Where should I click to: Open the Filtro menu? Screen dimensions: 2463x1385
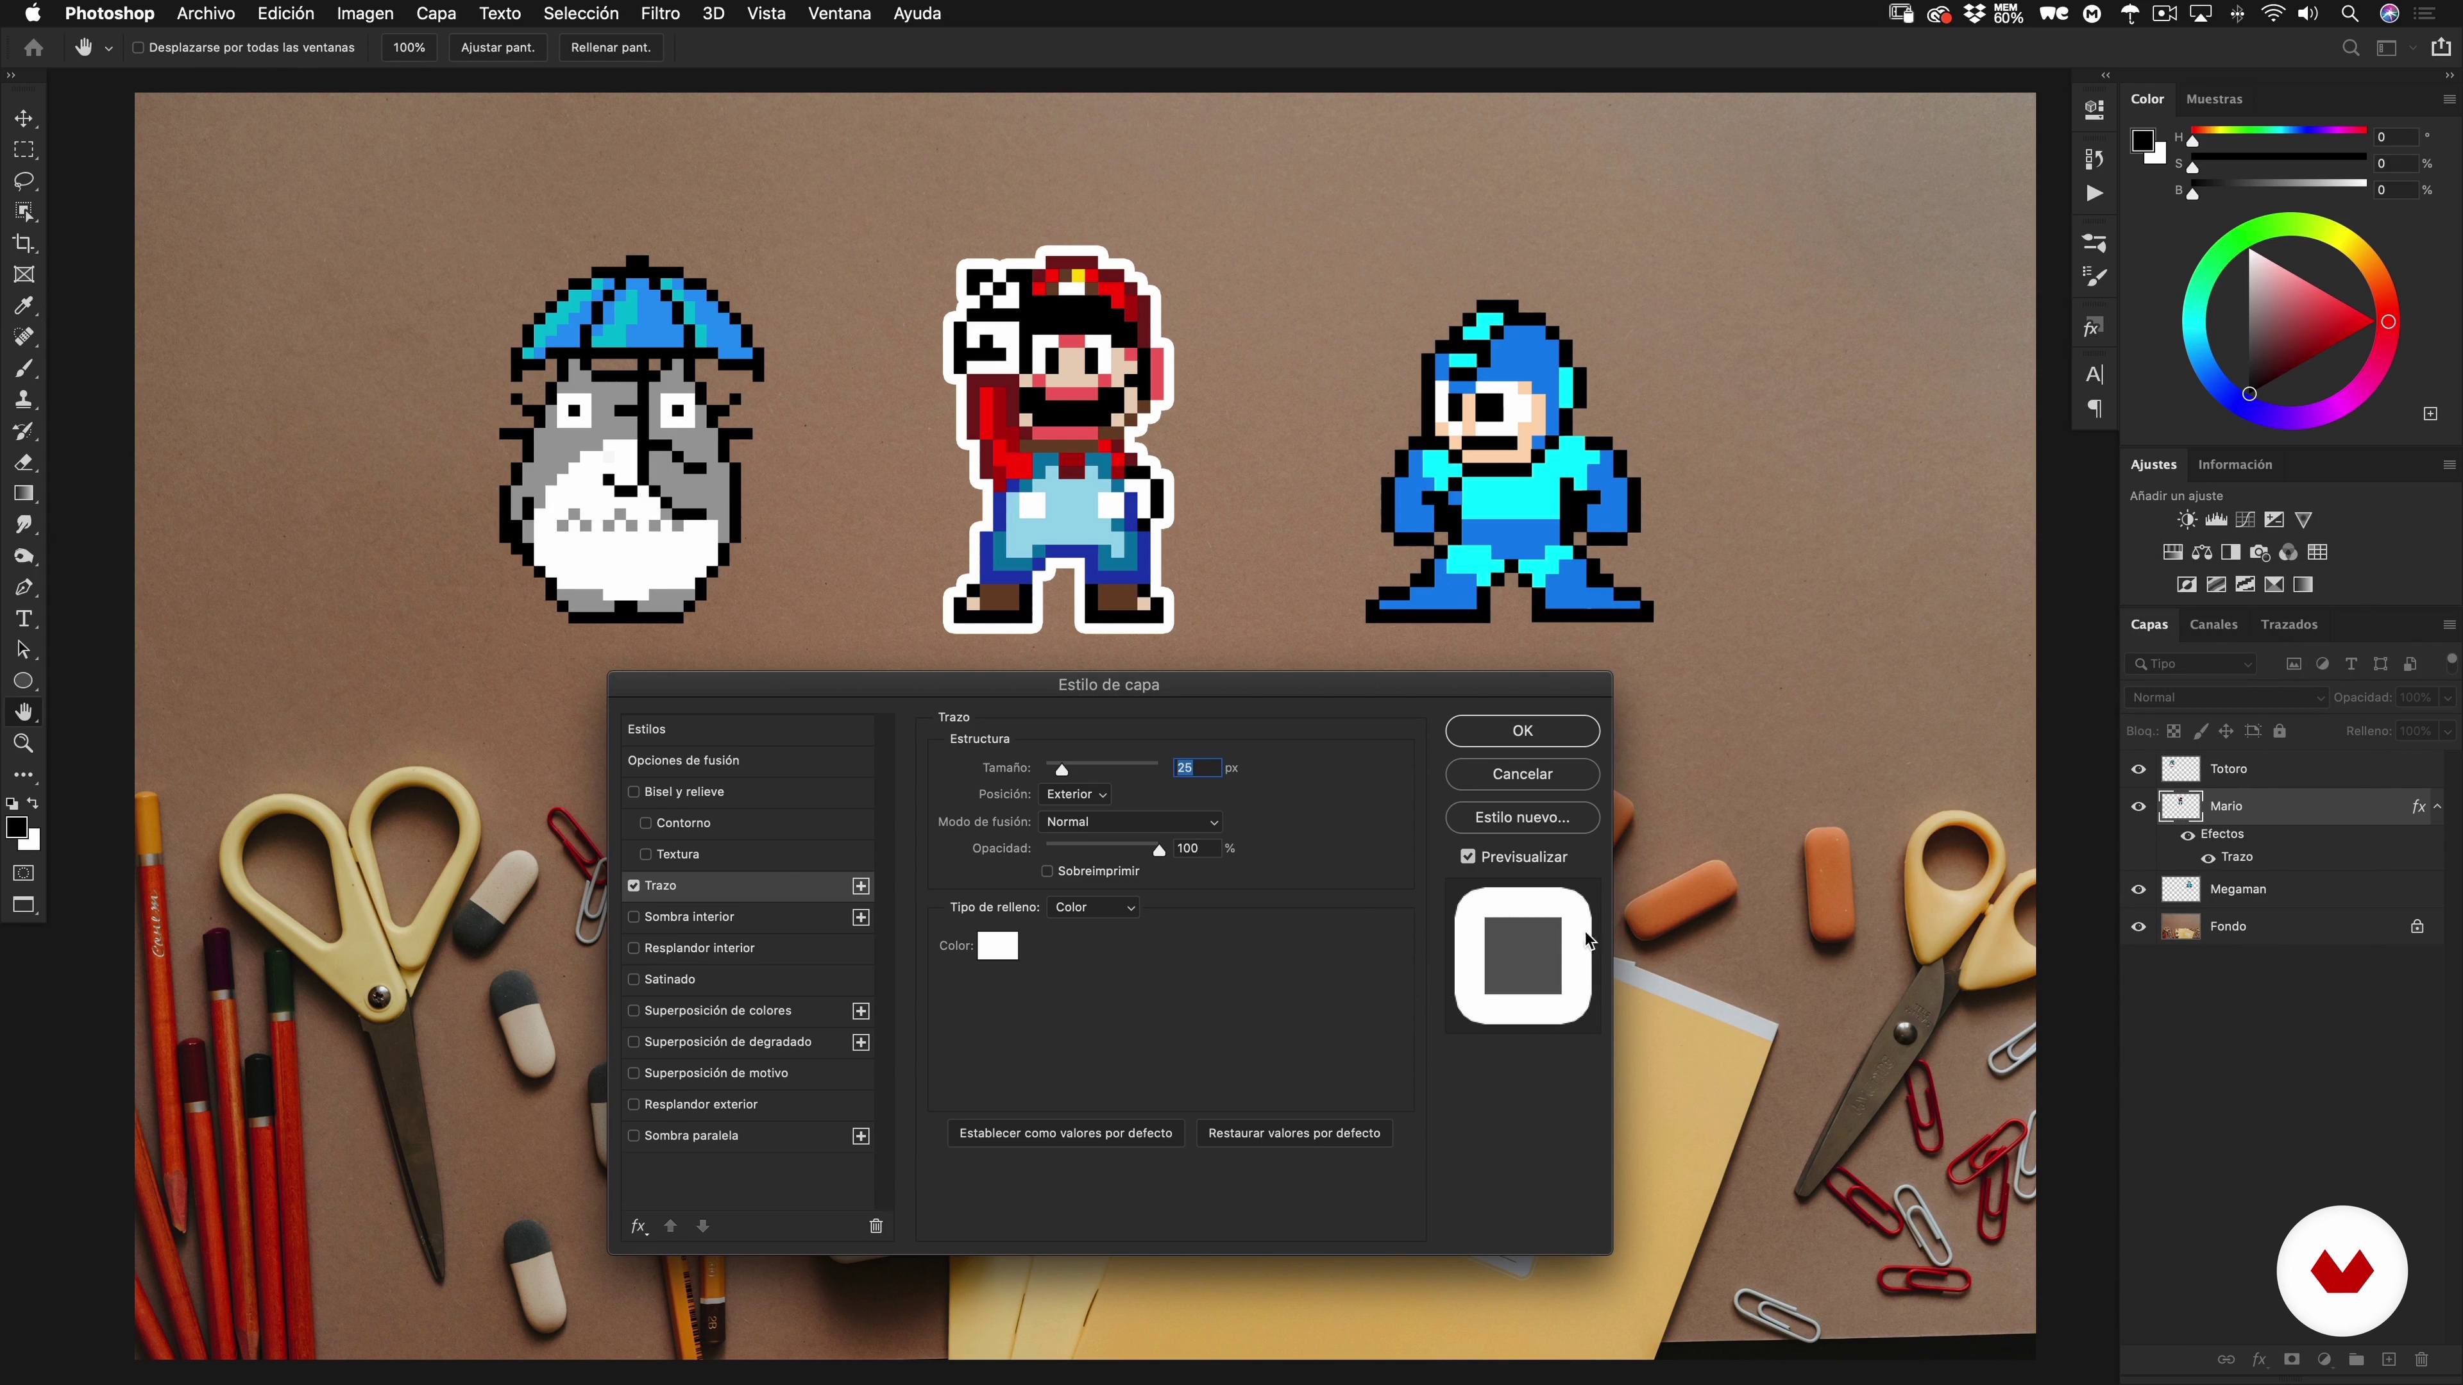(660, 13)
